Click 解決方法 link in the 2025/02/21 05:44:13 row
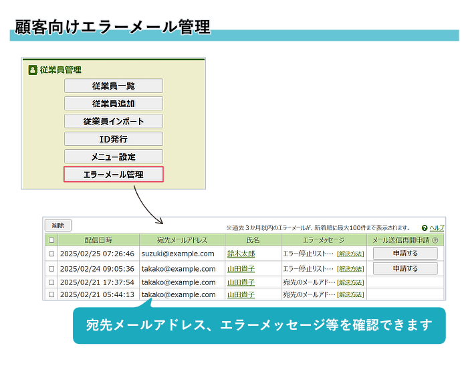Image resolution: width=468 pixels, height=368 pixels. tap(350, 294)
